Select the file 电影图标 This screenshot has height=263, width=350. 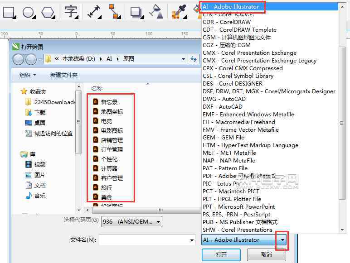point(108,130)
